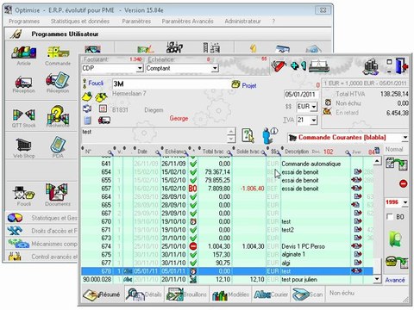The image size is (414, 310).
Task: Click the exit door icon
Action: click(x=402, y=66)
